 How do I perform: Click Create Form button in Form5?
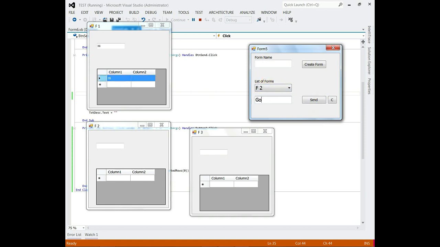click(x=314, y=64)
